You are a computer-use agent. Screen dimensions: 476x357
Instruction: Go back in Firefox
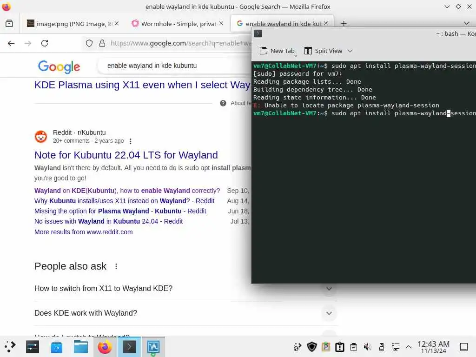[11, 43]
